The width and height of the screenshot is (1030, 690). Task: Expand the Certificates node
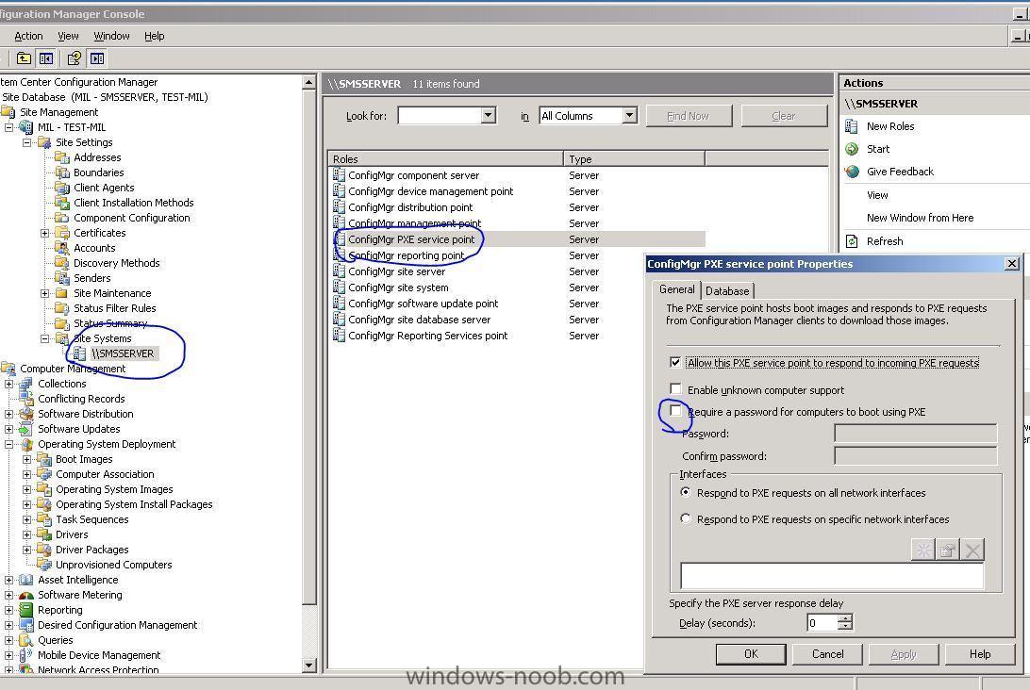tap(44, 233)
